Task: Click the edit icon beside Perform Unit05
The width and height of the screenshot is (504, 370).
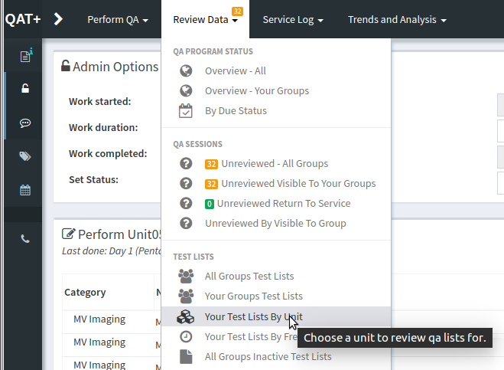Action: (69, 234)
